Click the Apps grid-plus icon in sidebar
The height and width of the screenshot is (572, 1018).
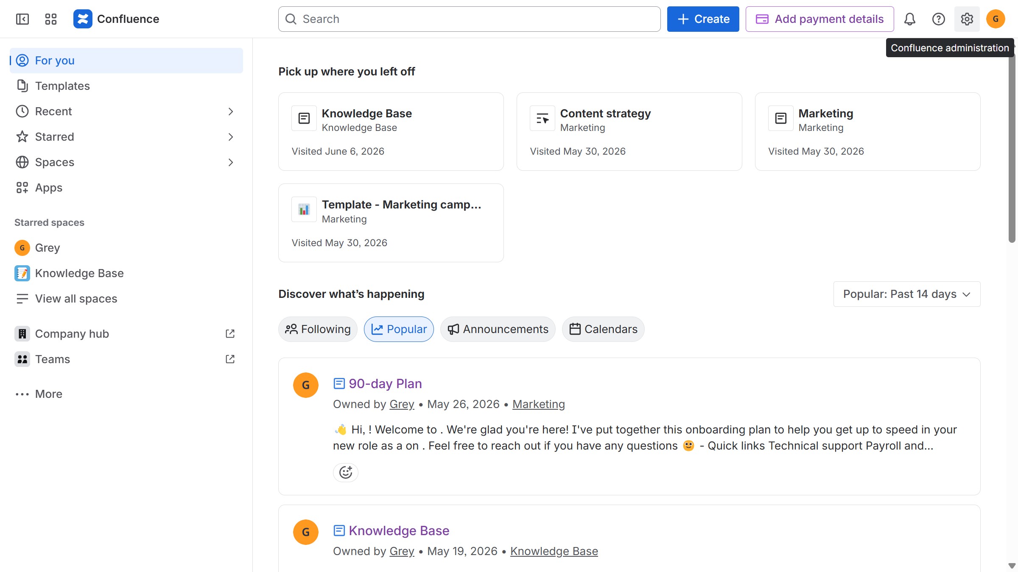point(22,188)
